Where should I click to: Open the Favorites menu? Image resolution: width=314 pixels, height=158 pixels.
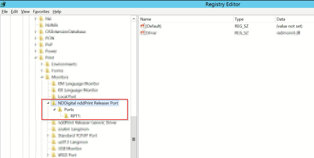(41, 12)
